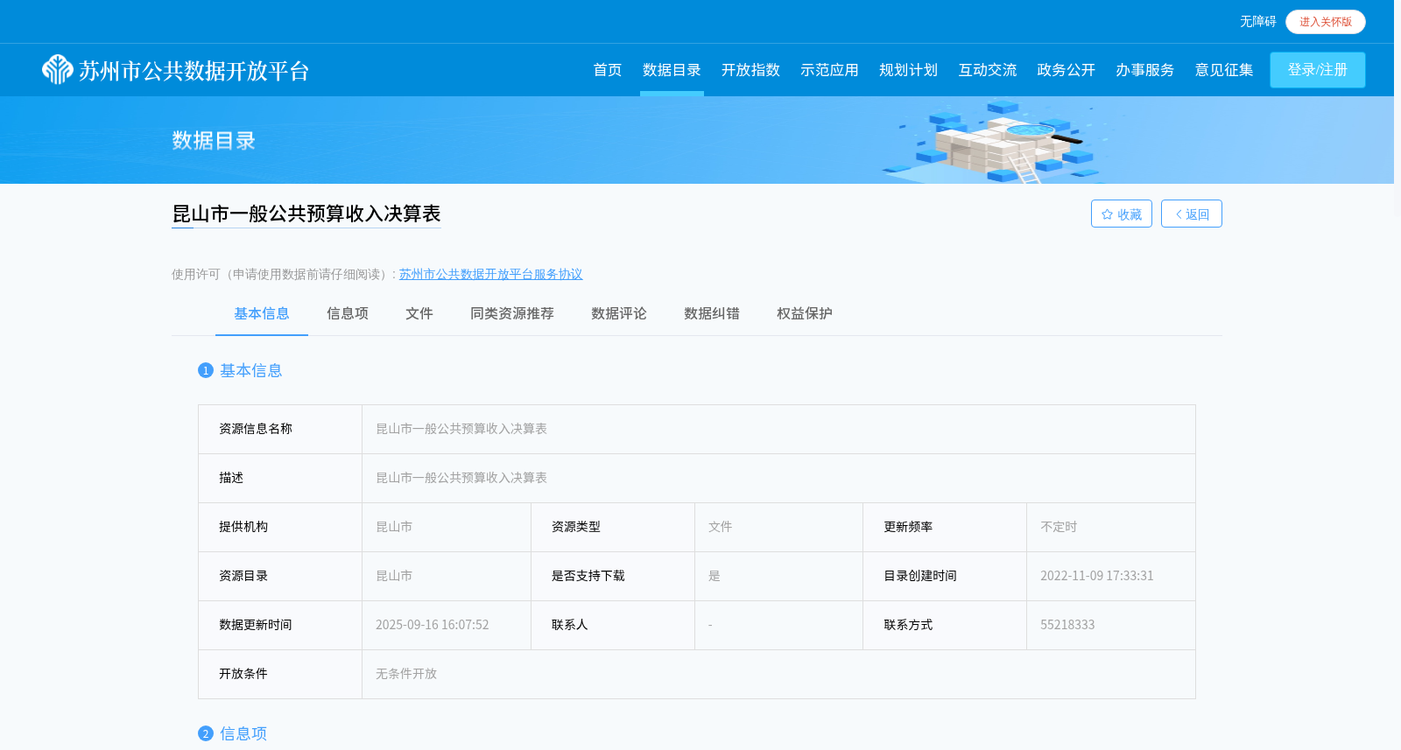Open the 数据评论 tab
Screen dimensions: 1401x750
pyautogui.click(x=619, y=313)
